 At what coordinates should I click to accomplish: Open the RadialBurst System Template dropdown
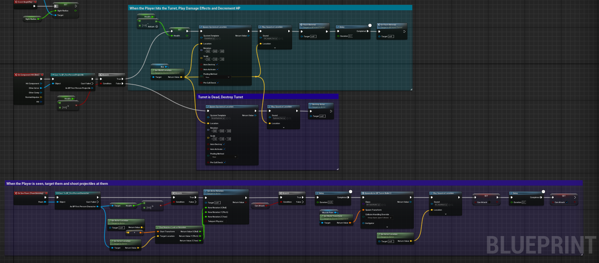210,38
